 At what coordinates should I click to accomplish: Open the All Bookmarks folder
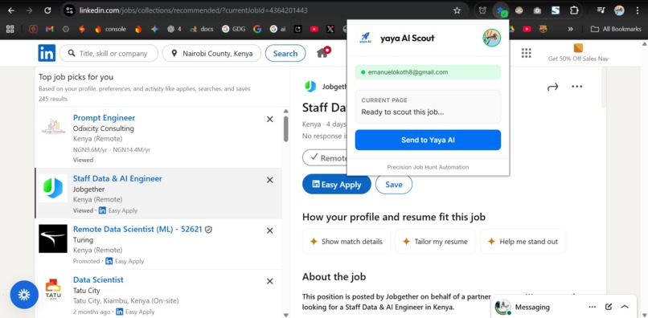click(x=616, y=29)
